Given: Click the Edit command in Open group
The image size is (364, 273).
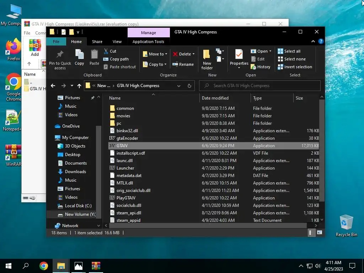Looking at the screenshot, I should pos(258,59).
